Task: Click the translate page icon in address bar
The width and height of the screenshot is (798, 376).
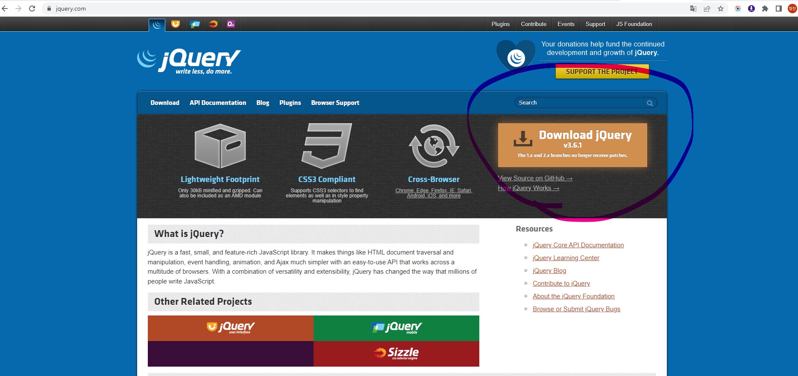Action: 693,9
